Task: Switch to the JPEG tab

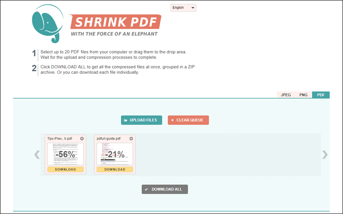Action: pos(286,95)
